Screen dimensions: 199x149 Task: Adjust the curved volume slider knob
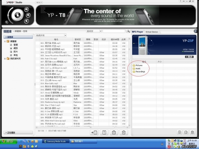(8, 15)
